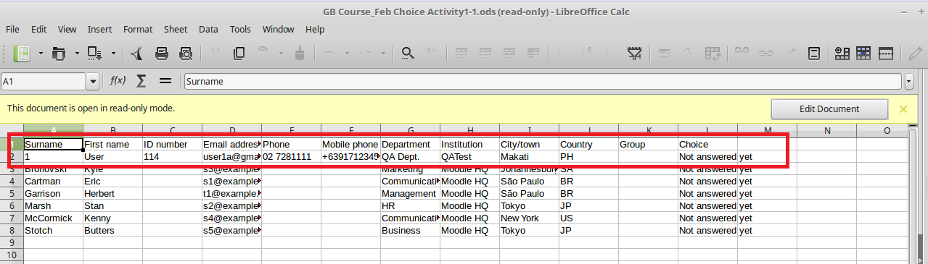Click the AutoFilter funnel icon
The image size is (928, 264).
coord(635,53)
